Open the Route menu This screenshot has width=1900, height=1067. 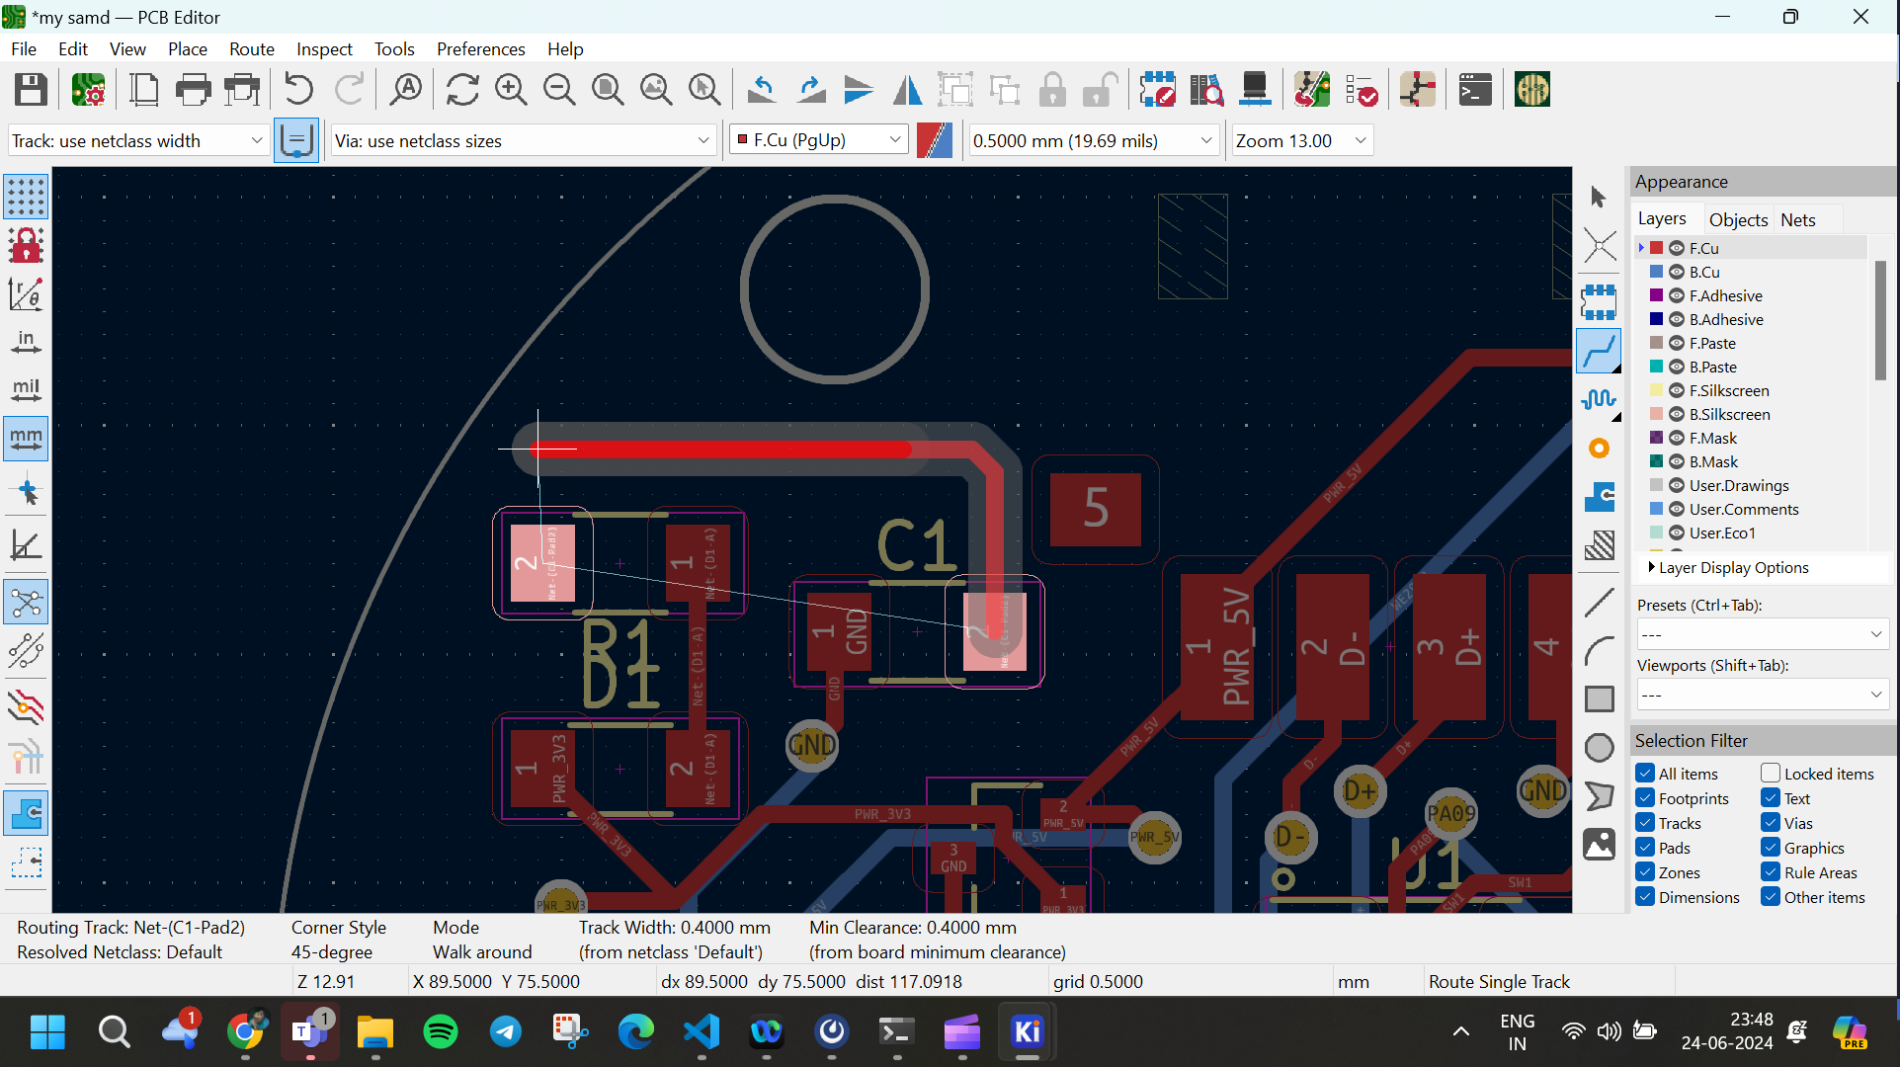252,48
